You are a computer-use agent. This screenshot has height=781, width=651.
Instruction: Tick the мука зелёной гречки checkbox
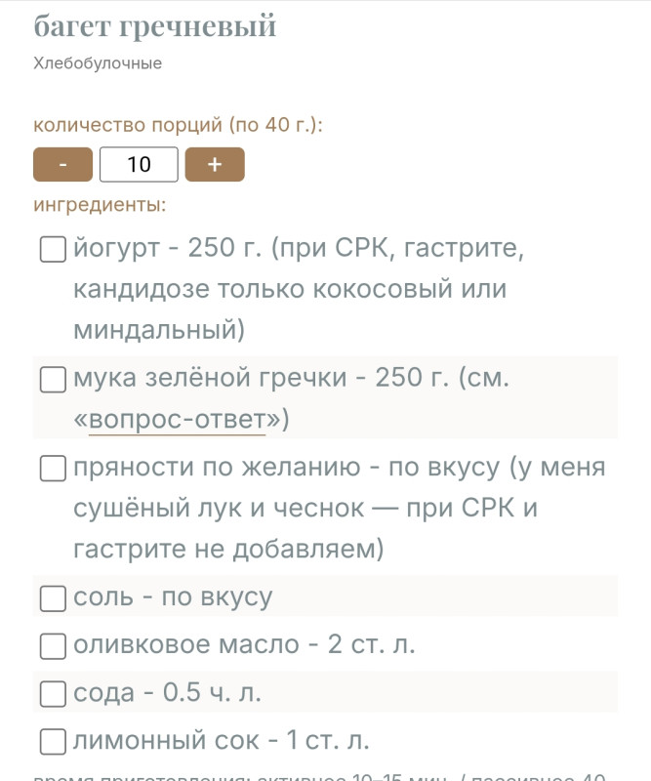(x=52, y=379)
